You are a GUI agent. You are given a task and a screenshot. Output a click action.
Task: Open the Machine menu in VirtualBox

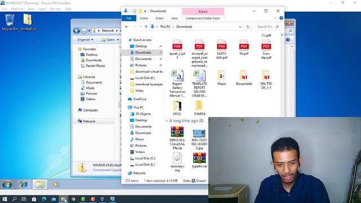[x=17, y=9]
